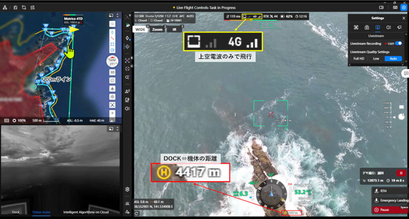
Task: Open the map info circle button
Action: click(112, 80)
